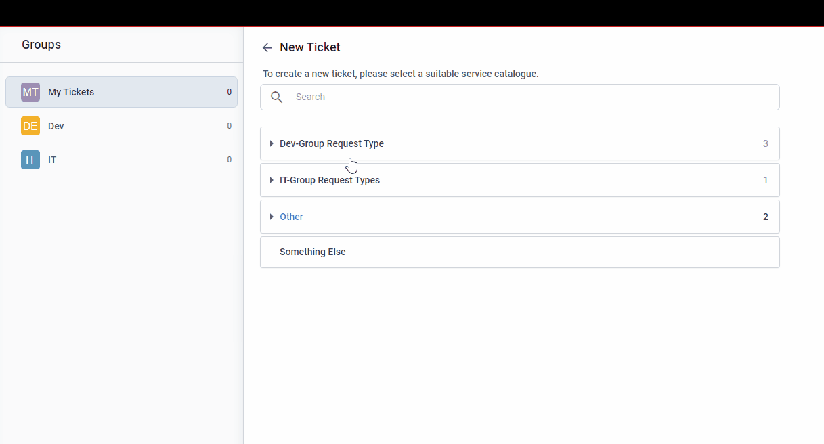The width and height of the screenshot is (824, 444).
Task: Select the Something Else catalogue entry
Action: pos(520,252)
